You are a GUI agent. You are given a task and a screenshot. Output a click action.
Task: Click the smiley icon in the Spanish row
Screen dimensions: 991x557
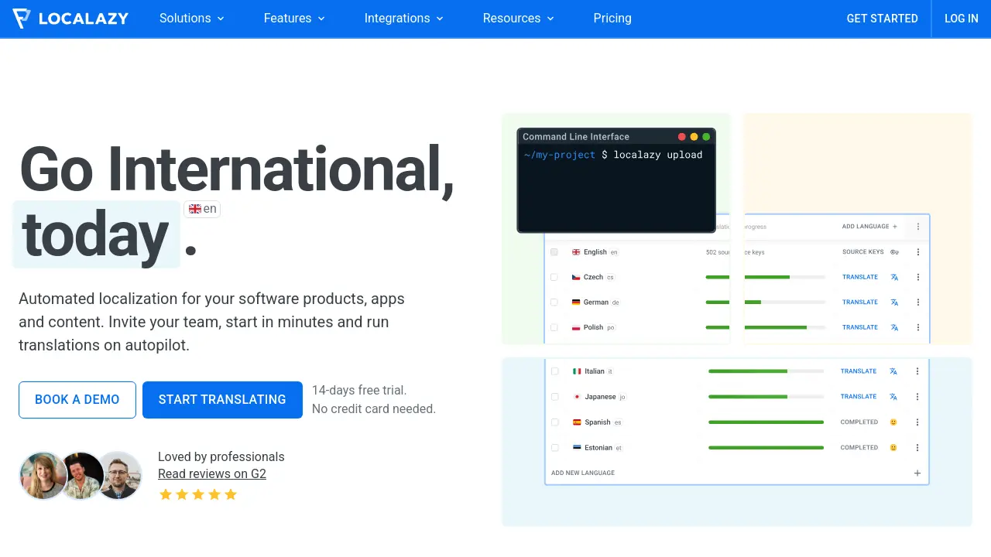(x=893, y=422)
